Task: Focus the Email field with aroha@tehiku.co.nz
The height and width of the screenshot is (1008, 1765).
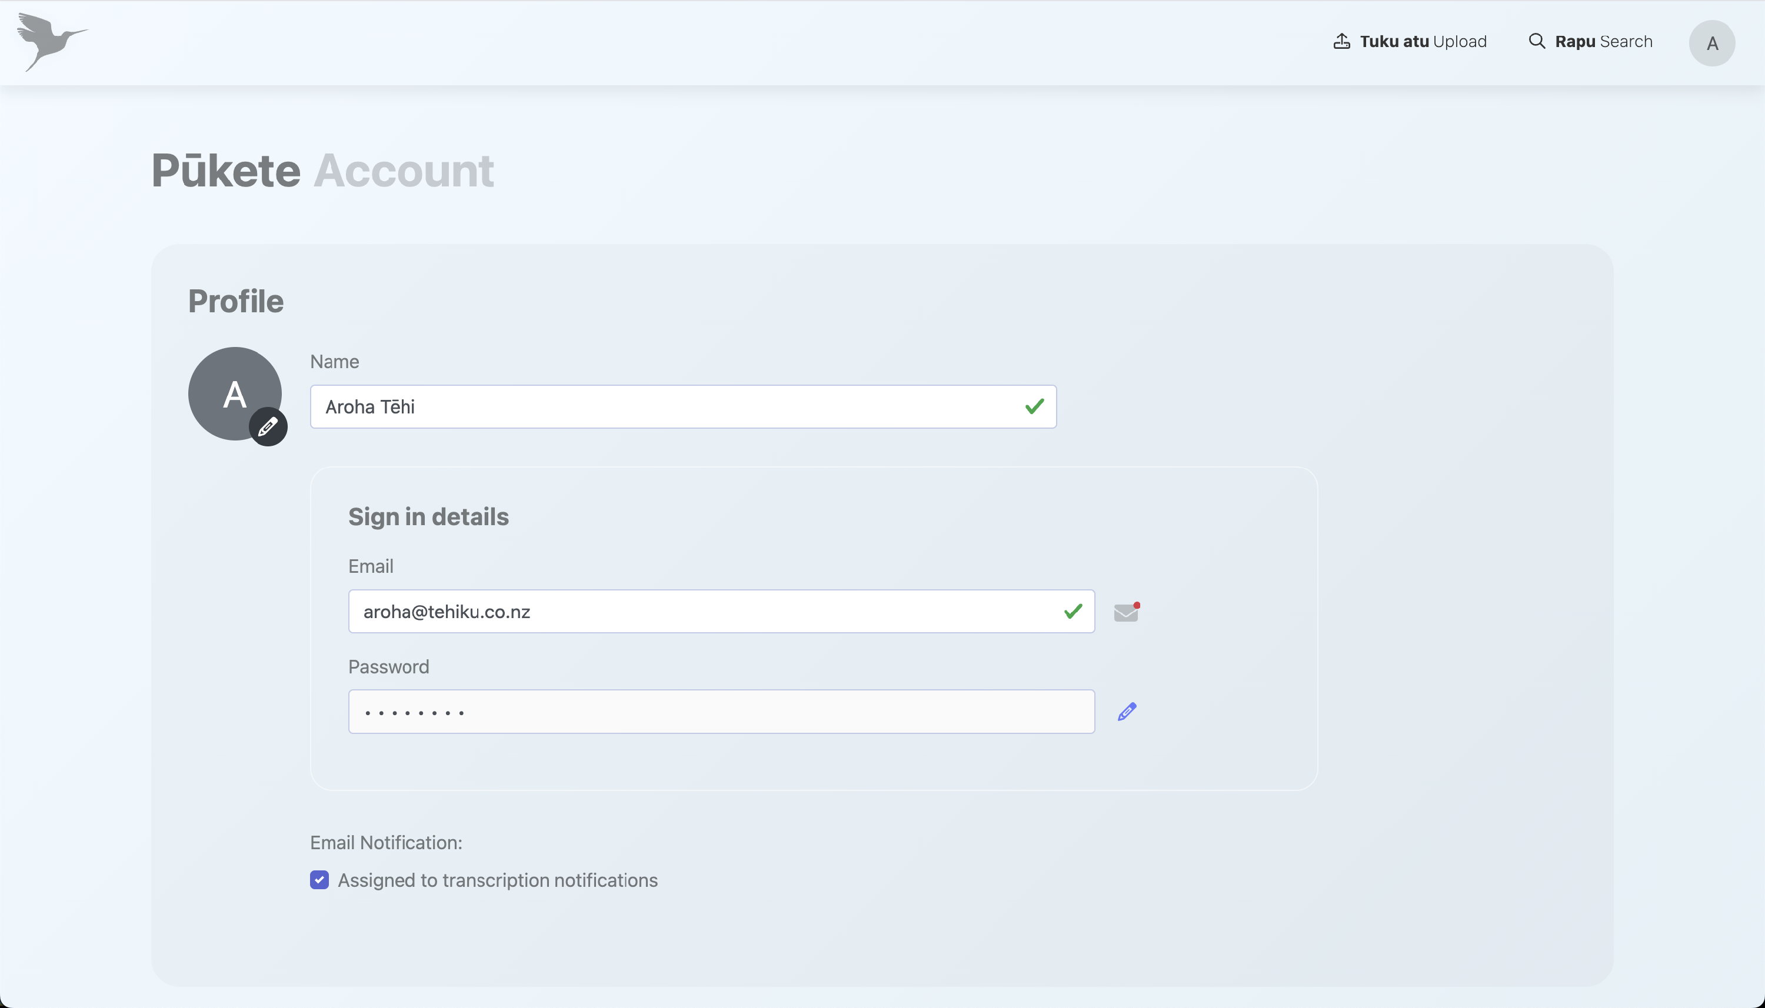Action: (x=721, y=611)
